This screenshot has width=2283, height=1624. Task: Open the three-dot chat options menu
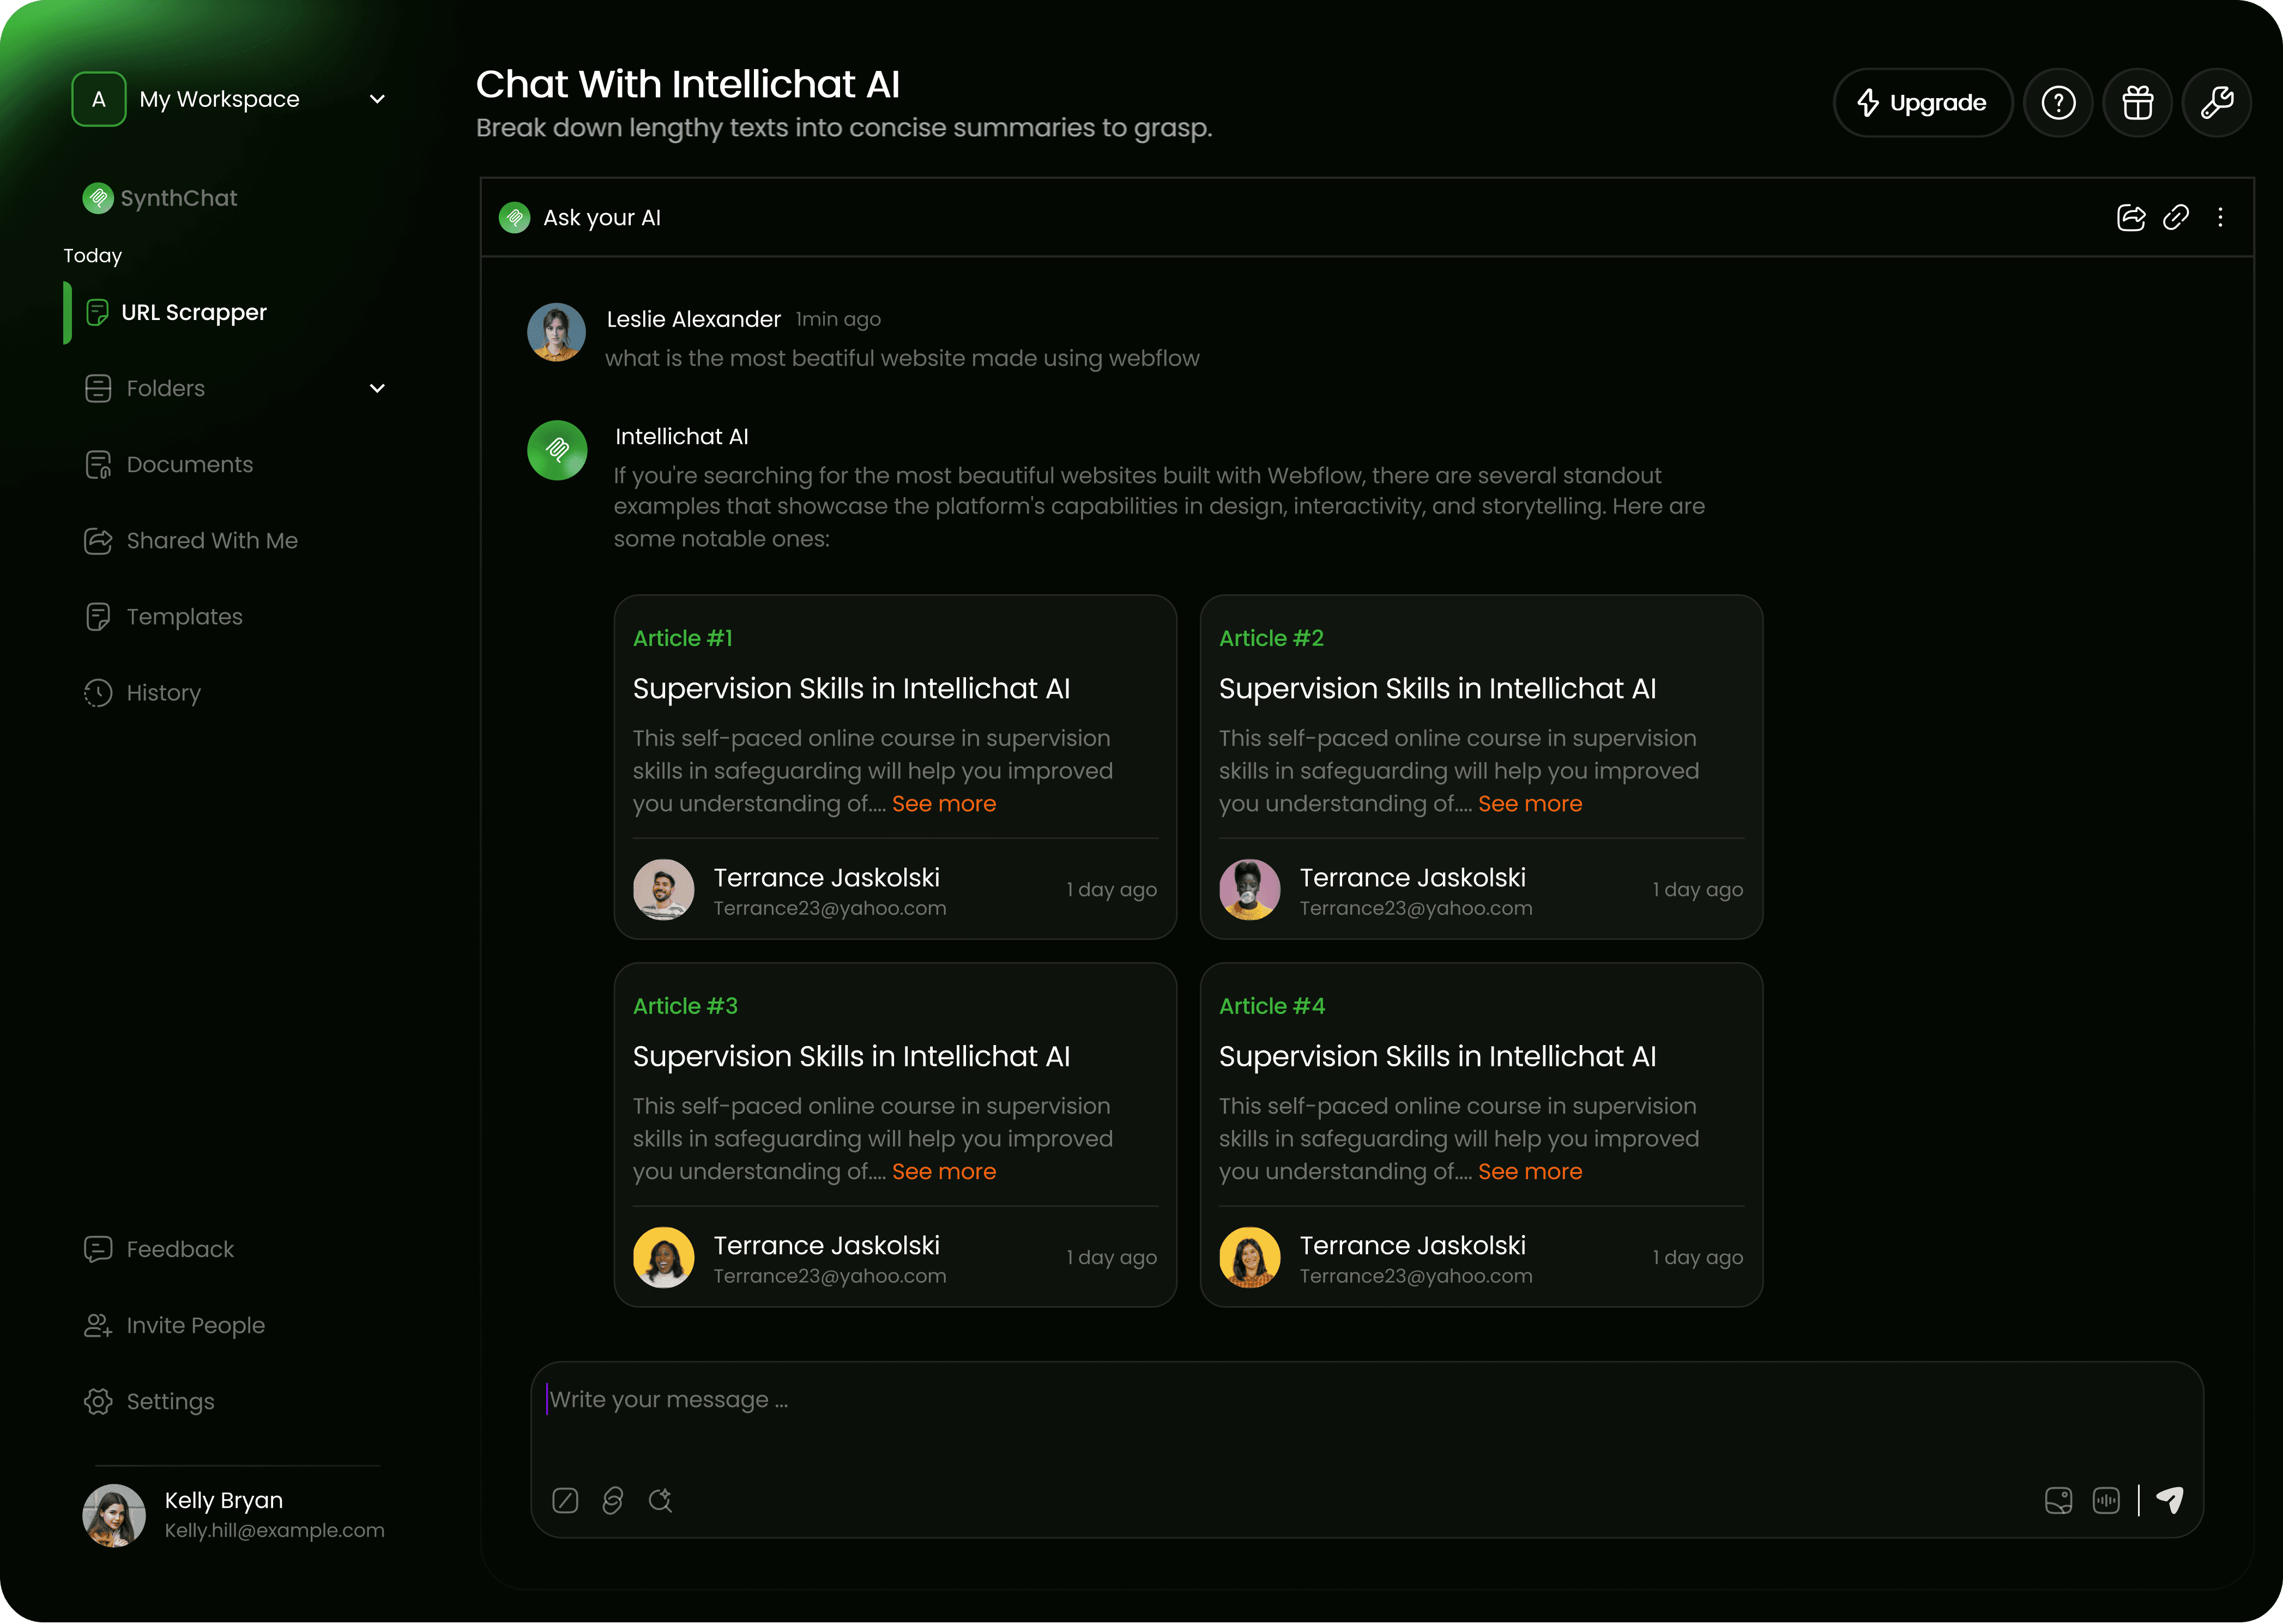2219,218
